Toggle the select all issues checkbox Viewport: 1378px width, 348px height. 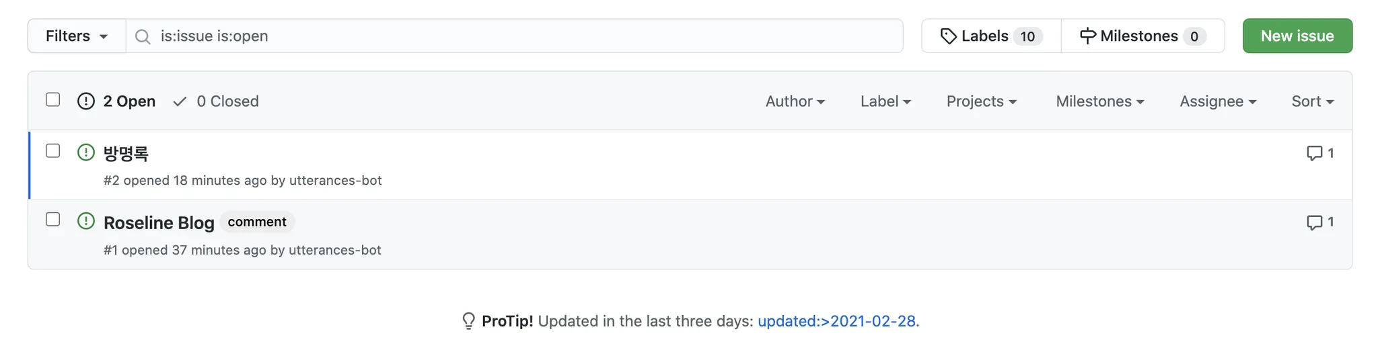click(53, 100)
